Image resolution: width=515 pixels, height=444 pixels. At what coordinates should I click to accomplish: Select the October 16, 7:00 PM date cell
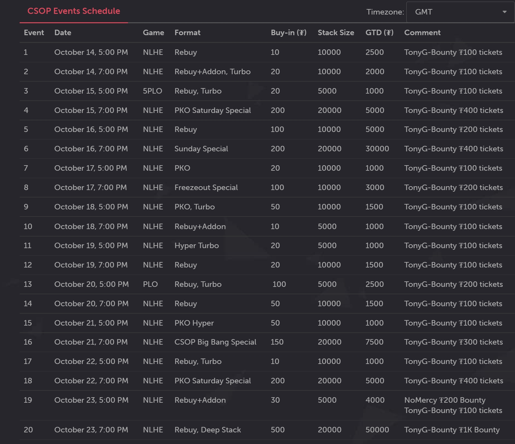click(x=91, y=149)
